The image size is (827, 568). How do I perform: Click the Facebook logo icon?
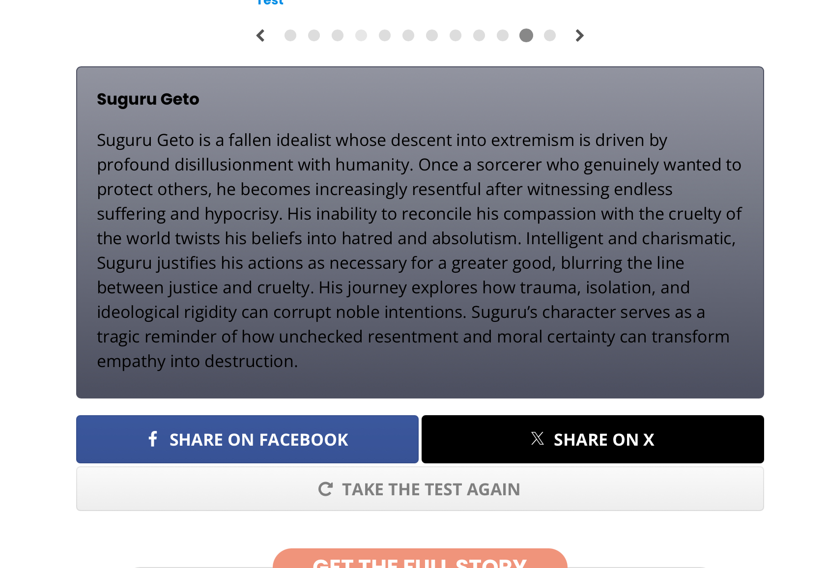153,439
